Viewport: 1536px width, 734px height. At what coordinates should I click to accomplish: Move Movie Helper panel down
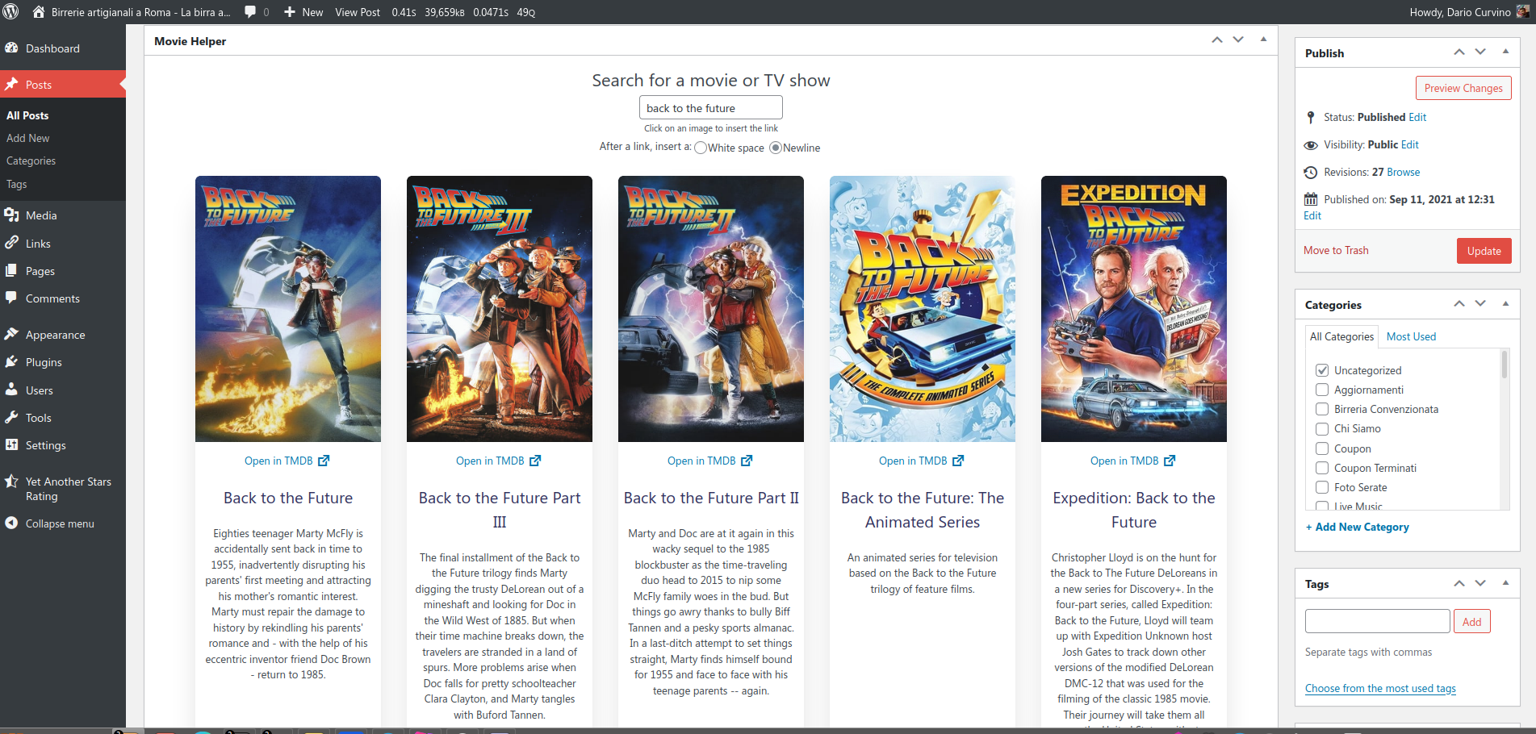tap(1238, 40)
